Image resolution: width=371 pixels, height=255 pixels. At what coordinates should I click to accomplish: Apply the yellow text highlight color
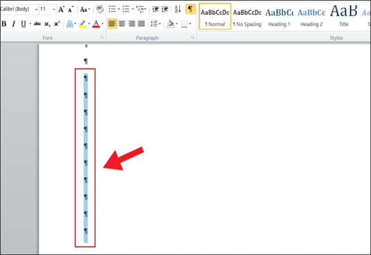point(82,24)
